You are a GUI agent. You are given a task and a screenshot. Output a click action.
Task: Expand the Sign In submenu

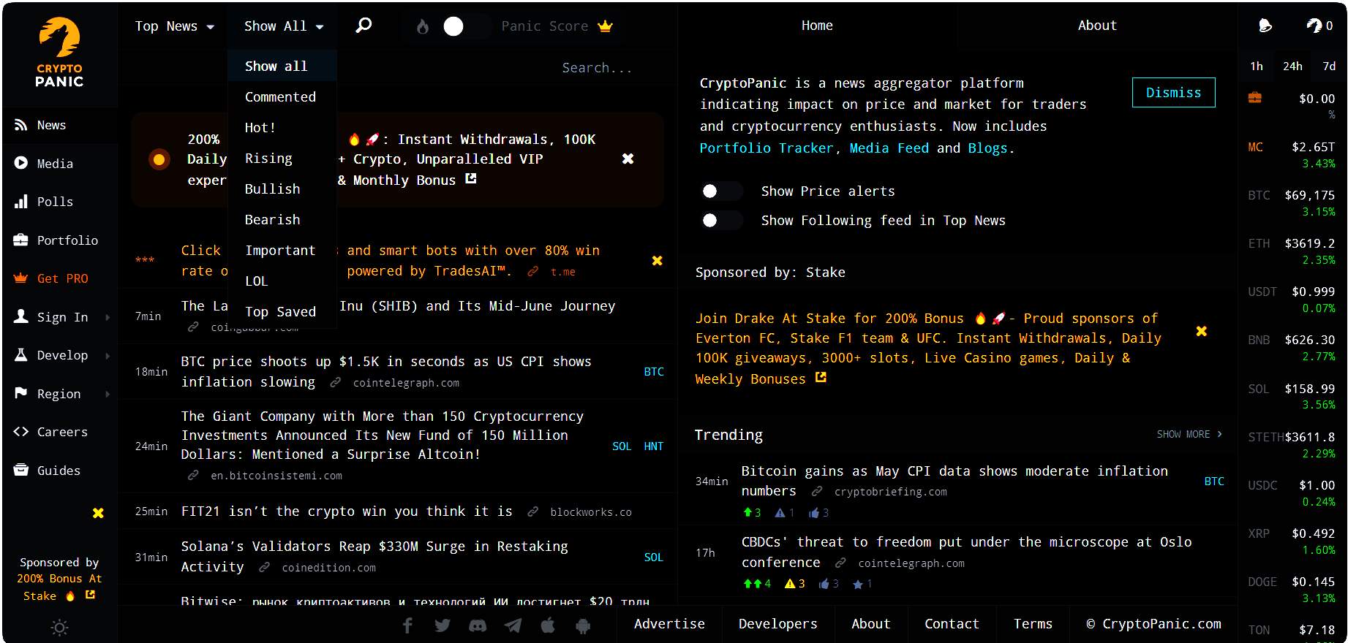[108, 317]
